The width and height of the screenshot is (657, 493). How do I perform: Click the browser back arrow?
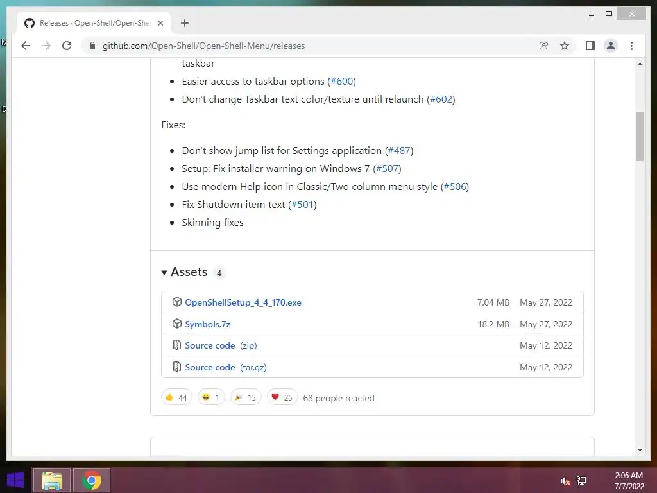click(26, 46)
